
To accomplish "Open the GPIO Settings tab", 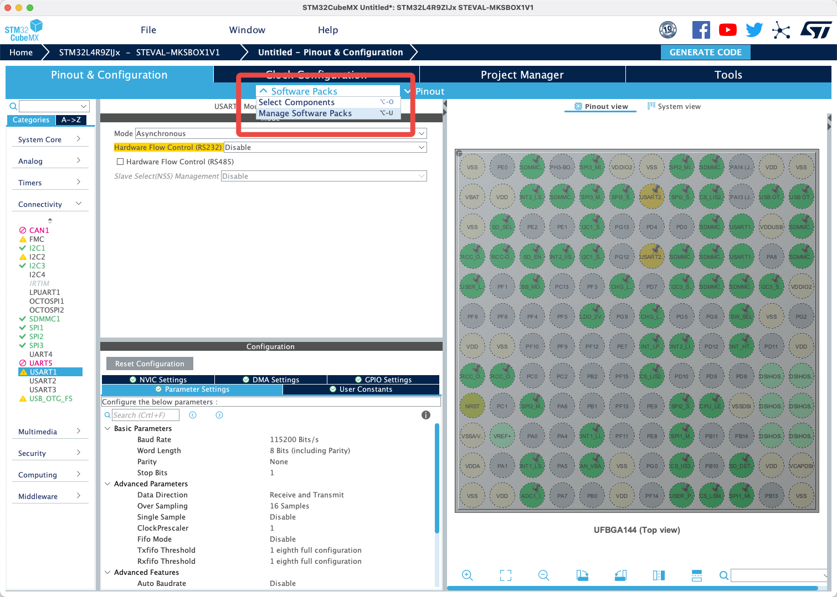I will click(x=383, y=380).
